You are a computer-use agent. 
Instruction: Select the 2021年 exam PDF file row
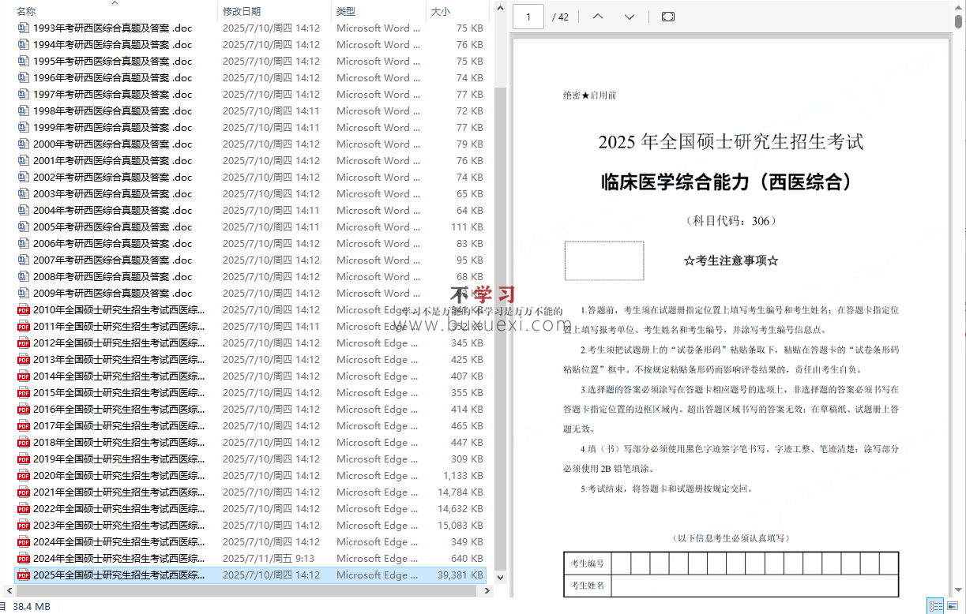pyautogui.click(x=118, y=492)
